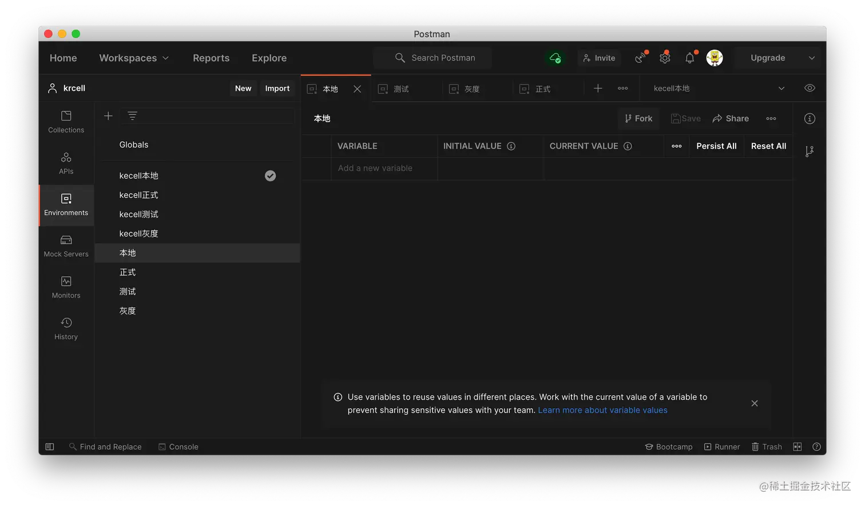Viewport: 865px width, 506px height.
Task: Click the Search Postman field
Action: [x=432, y=58]
